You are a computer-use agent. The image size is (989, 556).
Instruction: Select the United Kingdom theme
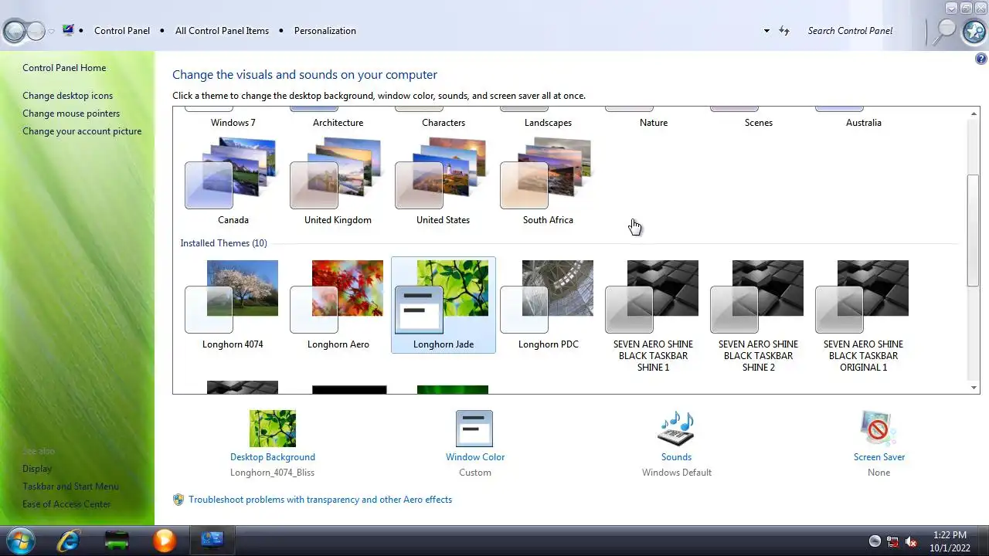click(338, 182)
